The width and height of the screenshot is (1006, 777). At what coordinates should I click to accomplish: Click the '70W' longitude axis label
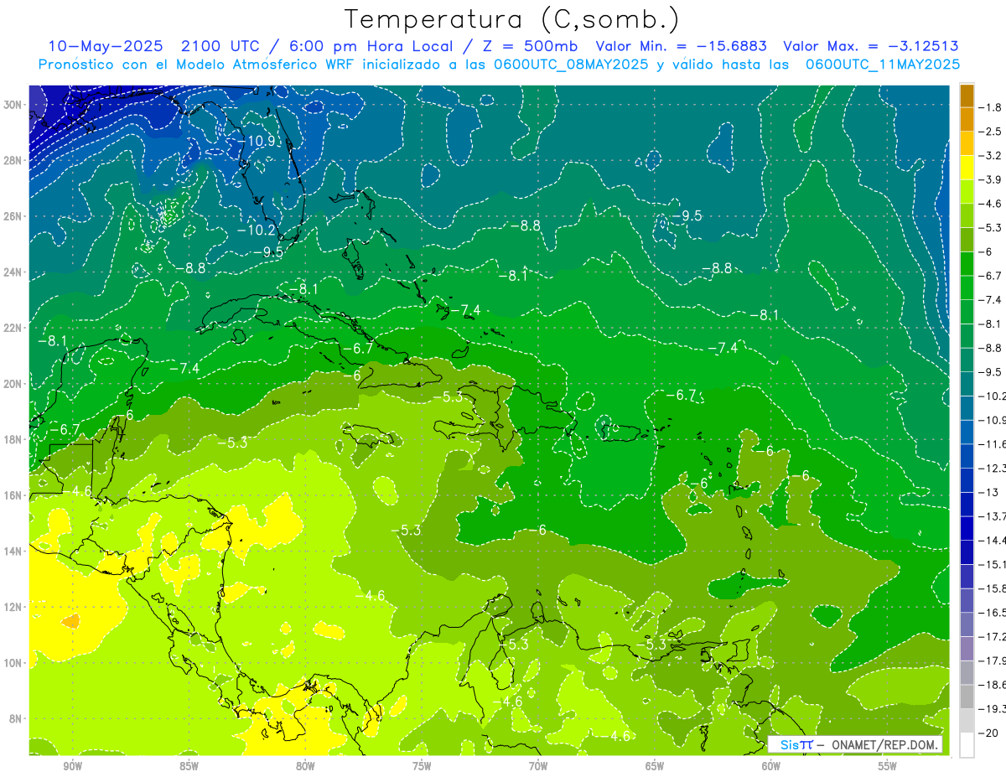click(538, 766)
